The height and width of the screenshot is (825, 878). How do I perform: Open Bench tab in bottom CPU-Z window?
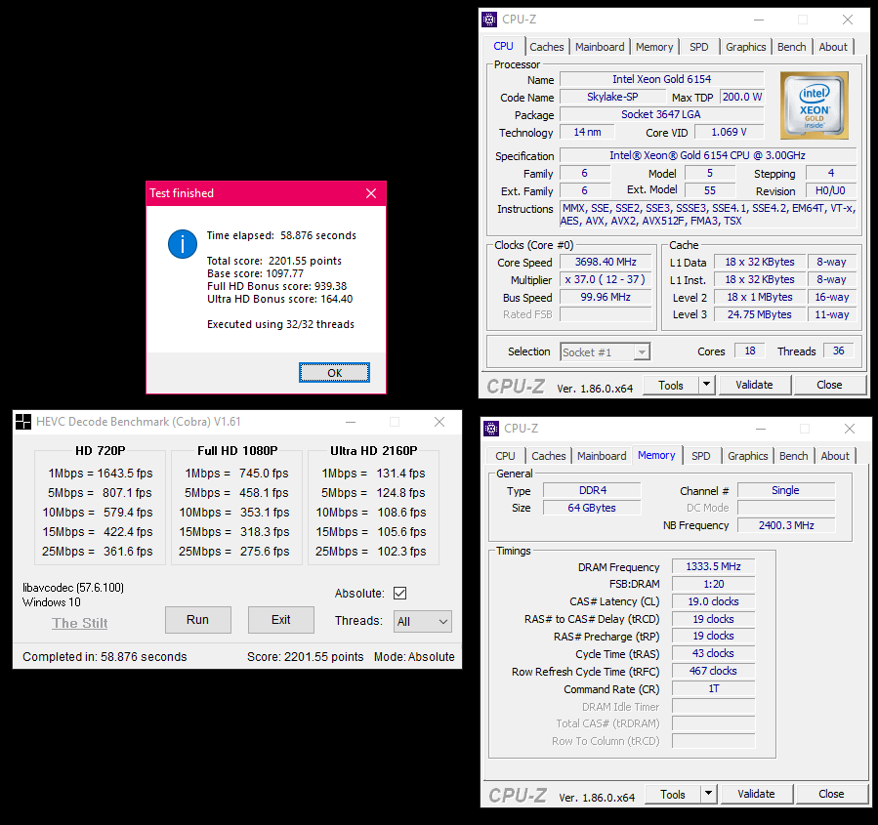pyautogui.click(x=793, y=456)
